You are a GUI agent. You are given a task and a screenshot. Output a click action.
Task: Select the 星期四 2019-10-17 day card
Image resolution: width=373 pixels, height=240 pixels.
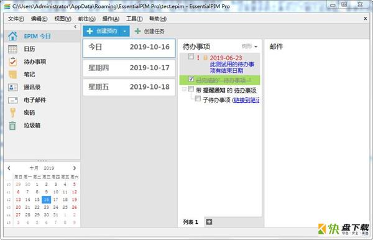[129, 68]
